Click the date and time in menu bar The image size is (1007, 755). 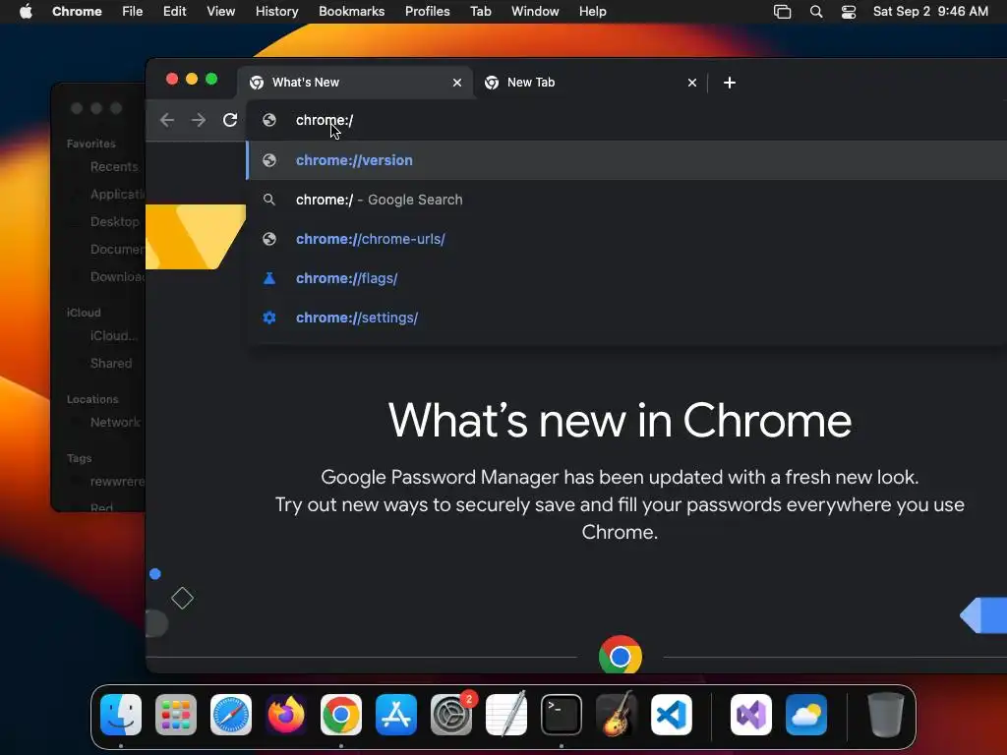[x=930, y=12]
